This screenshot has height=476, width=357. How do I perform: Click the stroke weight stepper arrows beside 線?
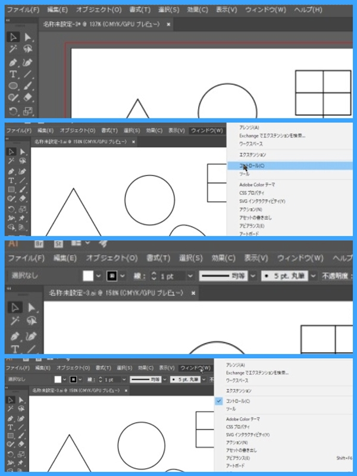click(x=154, y=276)
